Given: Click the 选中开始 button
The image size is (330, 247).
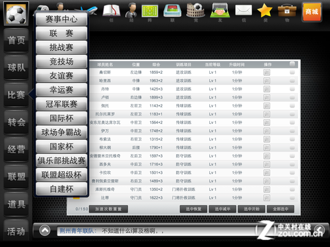Looking at the screenshot, I should pyautogui.click(x=251, y=209).
